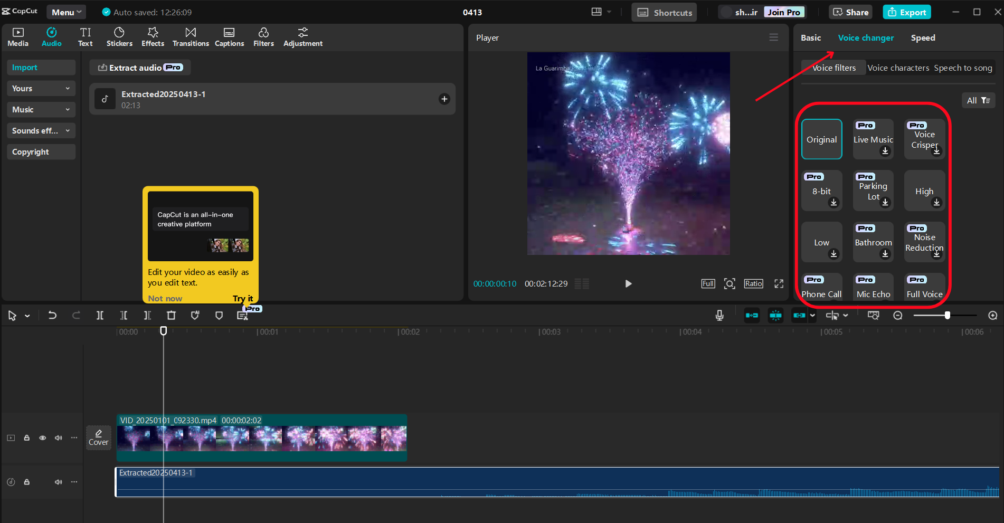Open the Media panel
Viewport: 1004px width, 523px height.
[18, 37]
